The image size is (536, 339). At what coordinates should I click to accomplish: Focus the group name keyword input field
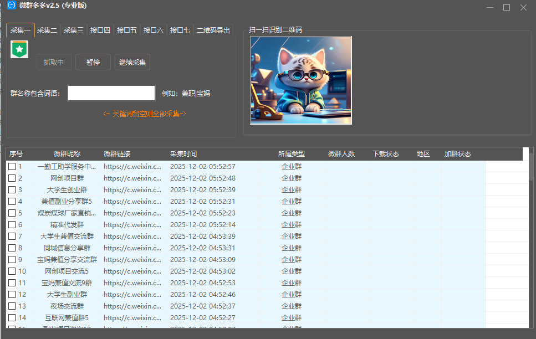point(111,93)
